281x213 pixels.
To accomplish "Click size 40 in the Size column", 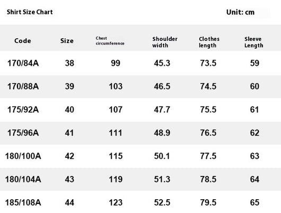I will (69, 110).
